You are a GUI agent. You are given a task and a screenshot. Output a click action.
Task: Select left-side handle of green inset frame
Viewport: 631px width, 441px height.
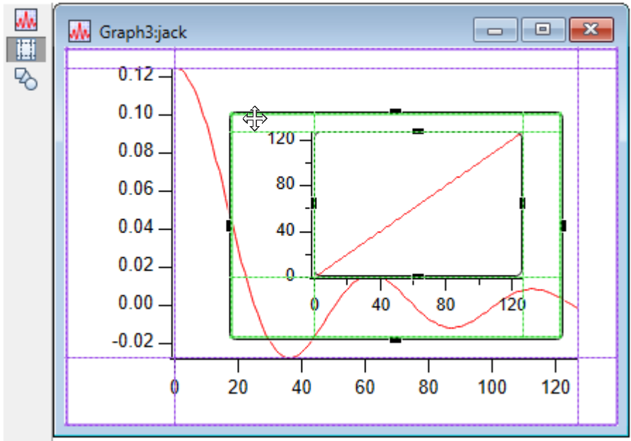229,225
